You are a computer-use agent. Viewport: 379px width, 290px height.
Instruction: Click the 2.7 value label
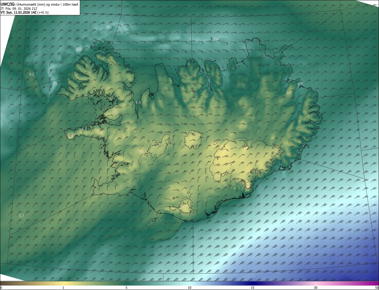(x=289, y=93)
